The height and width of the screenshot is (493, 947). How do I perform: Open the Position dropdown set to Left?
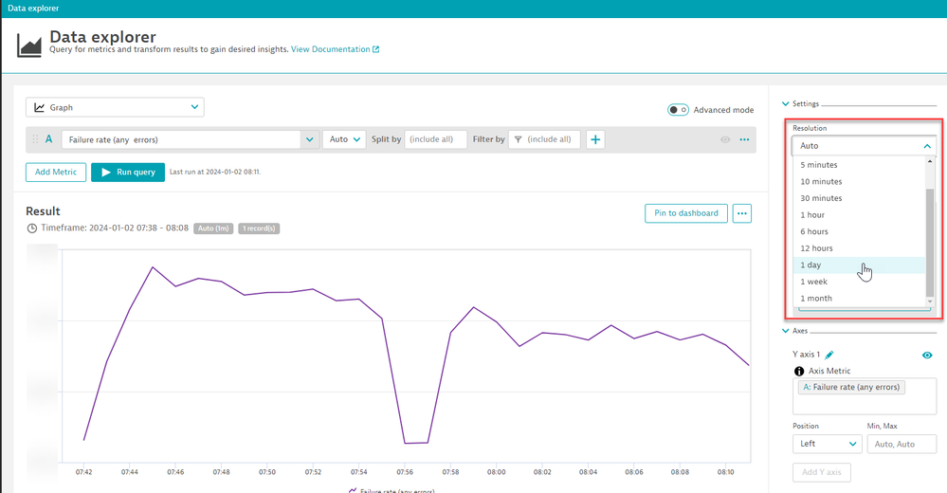[827, 444]
